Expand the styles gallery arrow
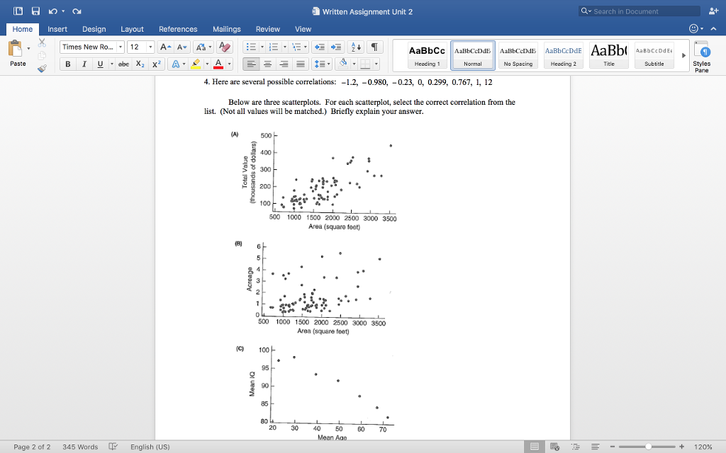 683,55
